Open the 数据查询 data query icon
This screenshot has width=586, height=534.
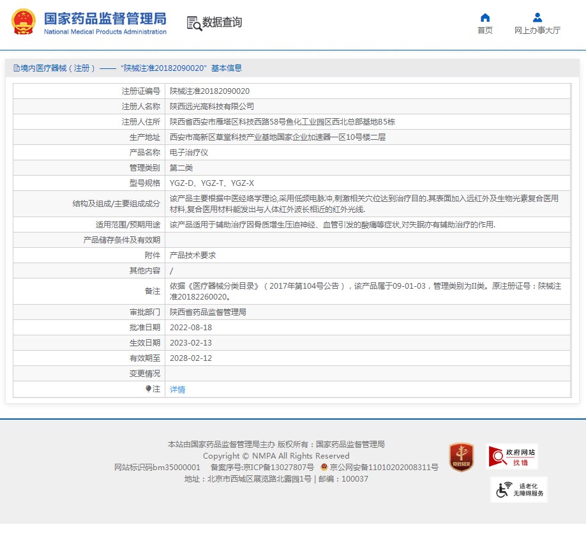[194, 23]
